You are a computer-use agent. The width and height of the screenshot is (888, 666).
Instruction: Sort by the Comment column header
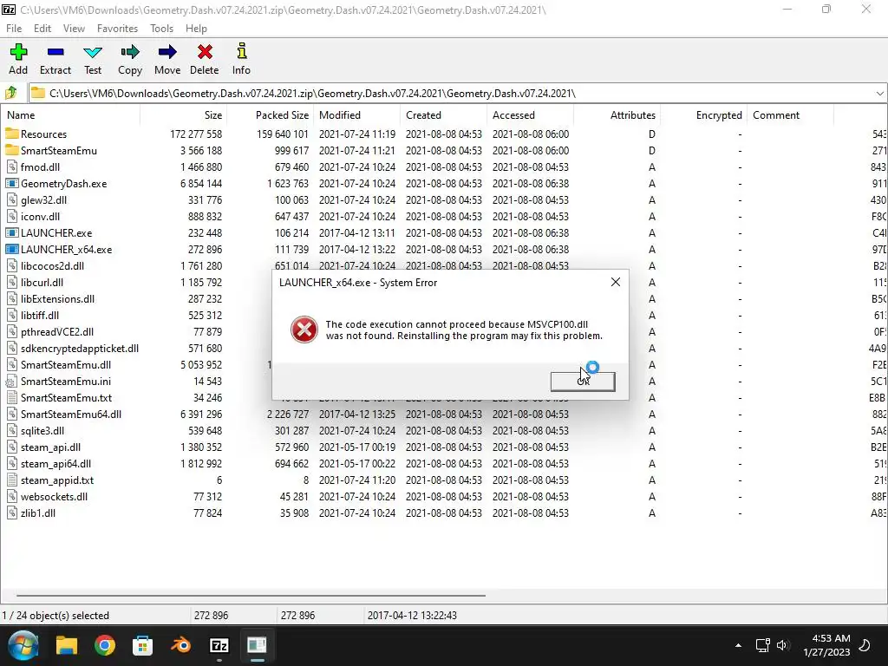790,115
